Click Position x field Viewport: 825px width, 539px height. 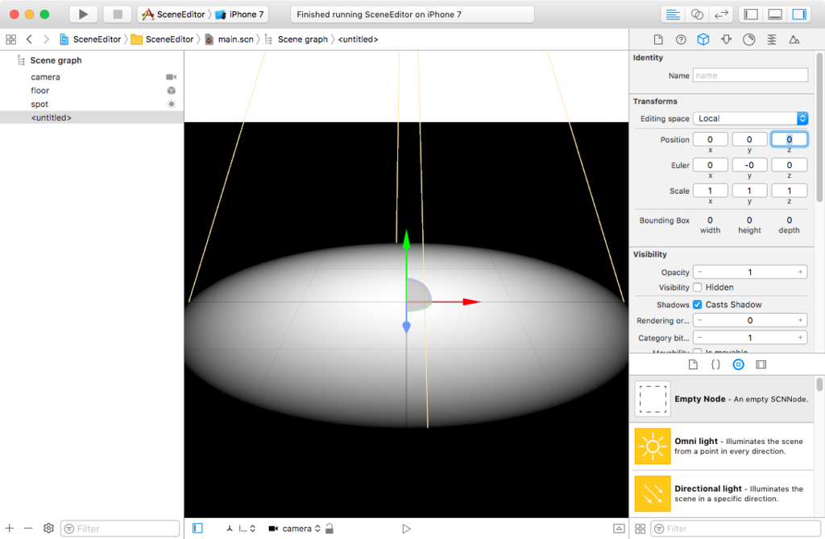pos(711,139)
